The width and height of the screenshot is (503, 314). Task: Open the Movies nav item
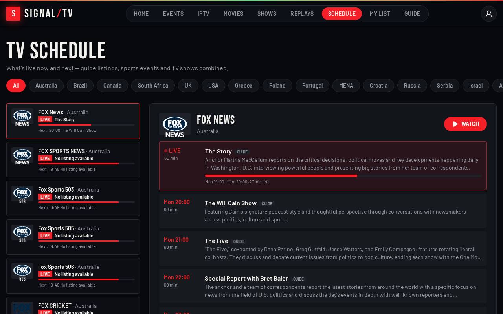pos(233,14)
